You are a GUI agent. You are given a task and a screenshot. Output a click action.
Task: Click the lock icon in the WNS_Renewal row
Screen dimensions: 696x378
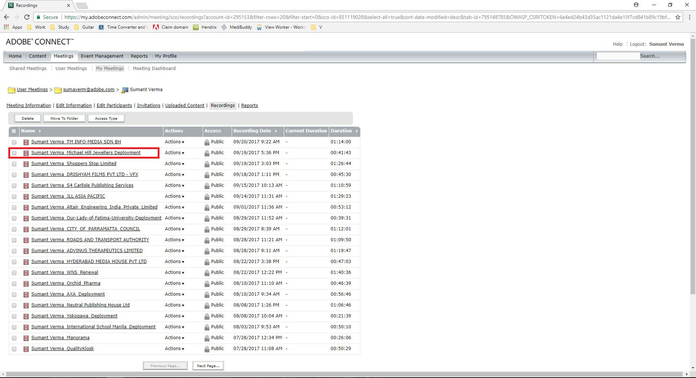(207, 273)
